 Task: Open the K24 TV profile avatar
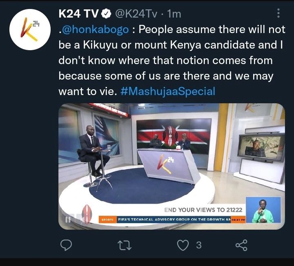(30, 29)
